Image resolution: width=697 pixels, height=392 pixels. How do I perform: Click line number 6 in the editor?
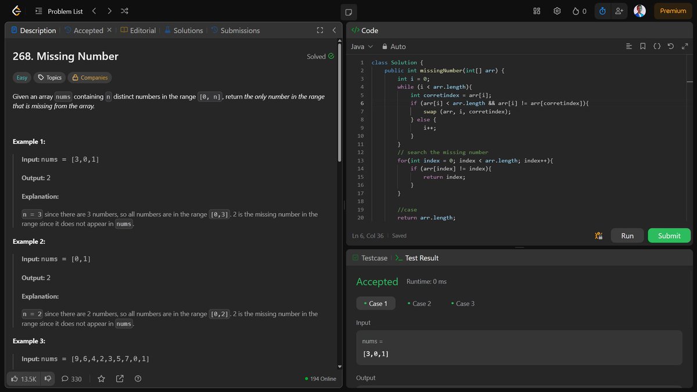click(x=361, y=103)
